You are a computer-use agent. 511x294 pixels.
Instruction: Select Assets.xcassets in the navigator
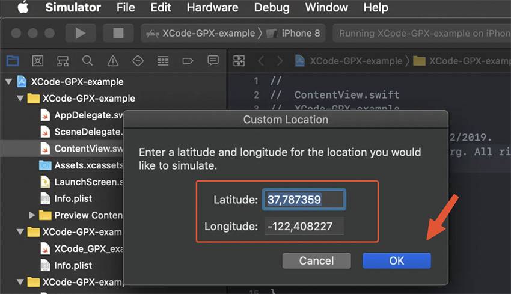(82, 165)
